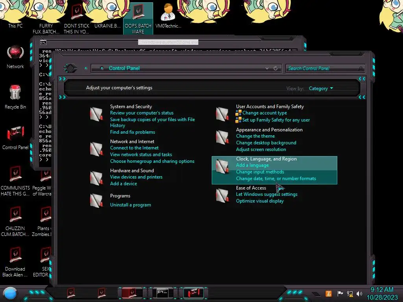This screenshot has height=302, width=403.
Task: Expand the address bar history dropdown arrow
Action: tap(267, 68)
